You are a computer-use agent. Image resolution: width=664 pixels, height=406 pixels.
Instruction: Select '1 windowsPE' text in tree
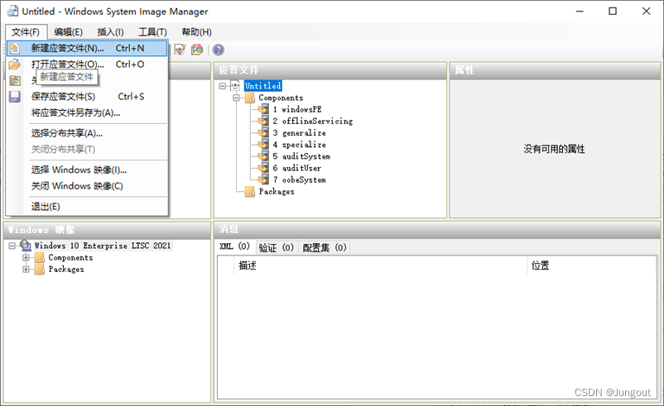297,109
